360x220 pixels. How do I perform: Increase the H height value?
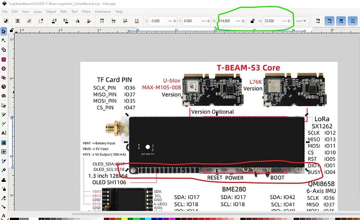pos(289,21)
